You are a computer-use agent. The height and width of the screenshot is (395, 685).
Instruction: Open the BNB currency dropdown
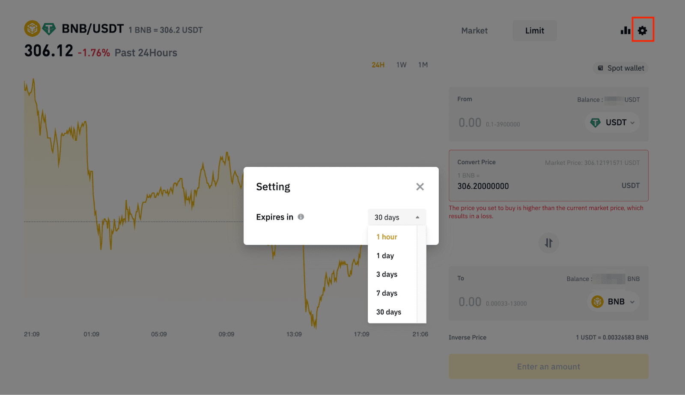[x=614, y=302]
